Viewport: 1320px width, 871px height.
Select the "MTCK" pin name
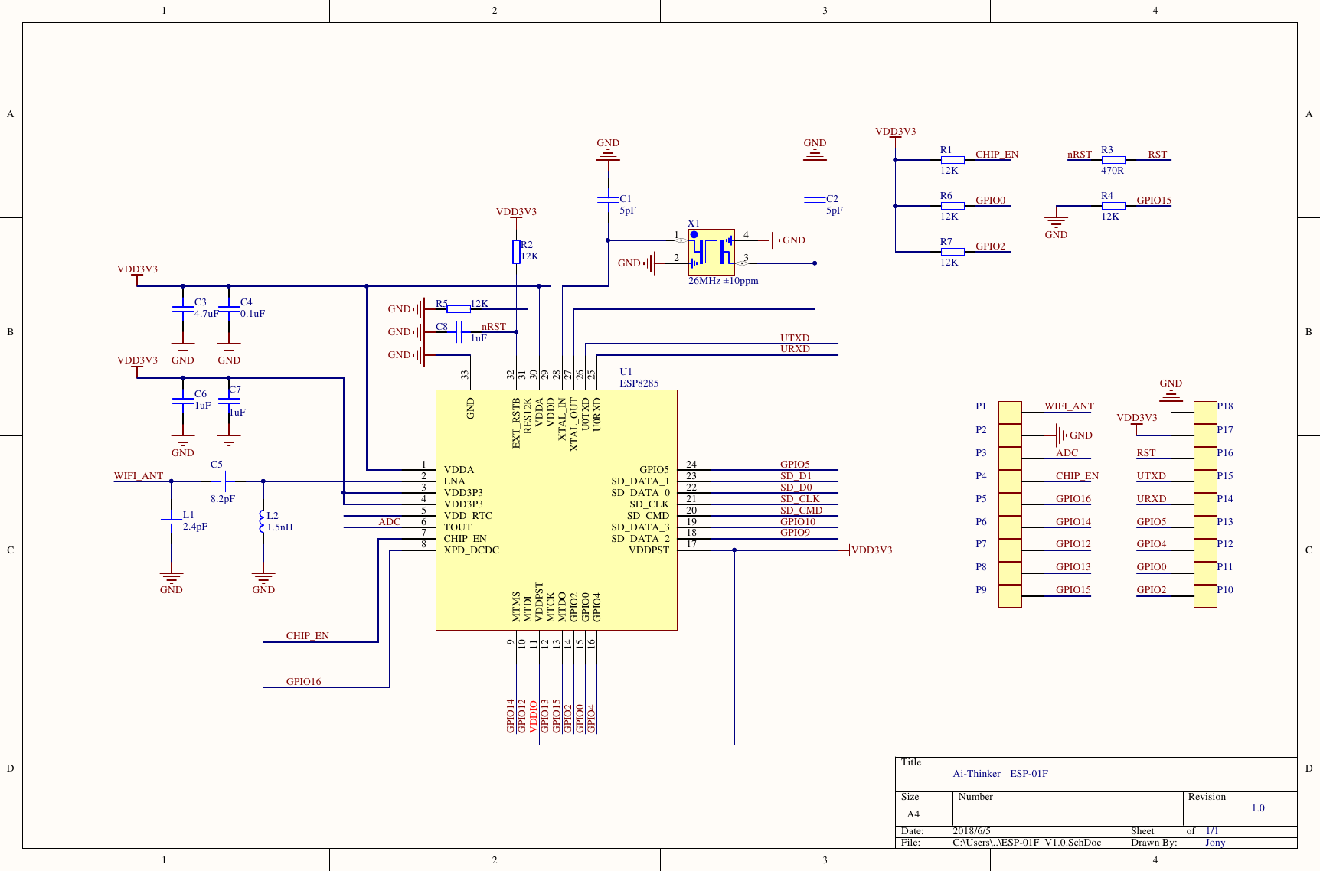click(x=551, y=606)
